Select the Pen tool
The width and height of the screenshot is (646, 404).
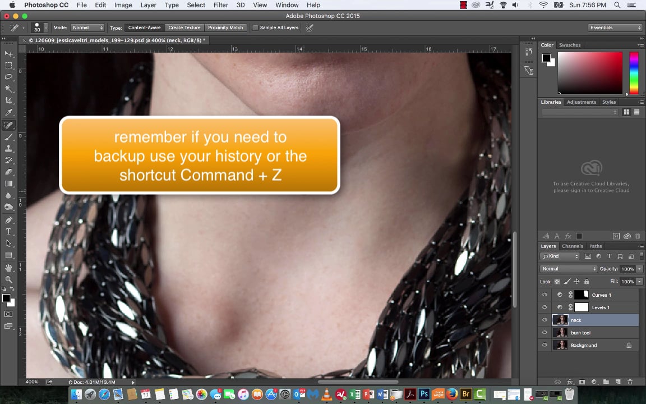point(8,220)
